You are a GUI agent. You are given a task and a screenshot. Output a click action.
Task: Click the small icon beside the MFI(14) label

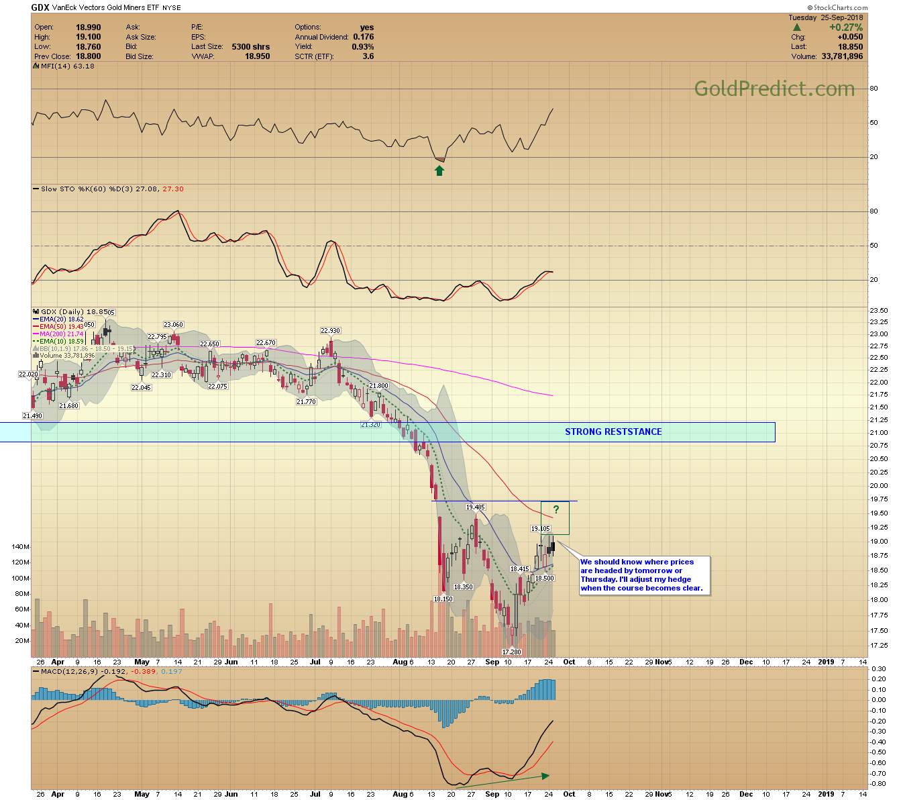click(36, 66)
